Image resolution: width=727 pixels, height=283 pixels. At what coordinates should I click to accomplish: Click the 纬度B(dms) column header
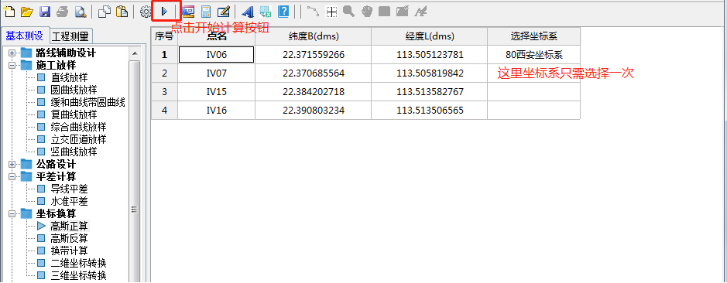point(313,36)
